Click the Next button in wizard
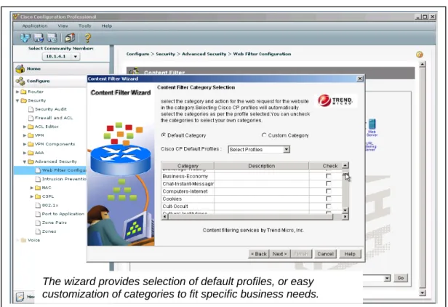This screenshot has height=307, width=448. pyautogui.click(x=279, y=254)
